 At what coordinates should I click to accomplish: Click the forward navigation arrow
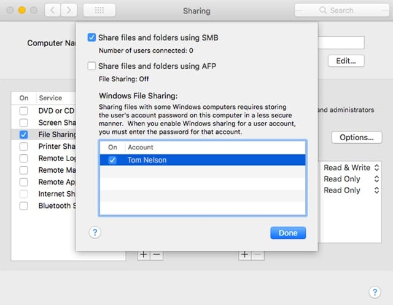[x=69, y=10]
